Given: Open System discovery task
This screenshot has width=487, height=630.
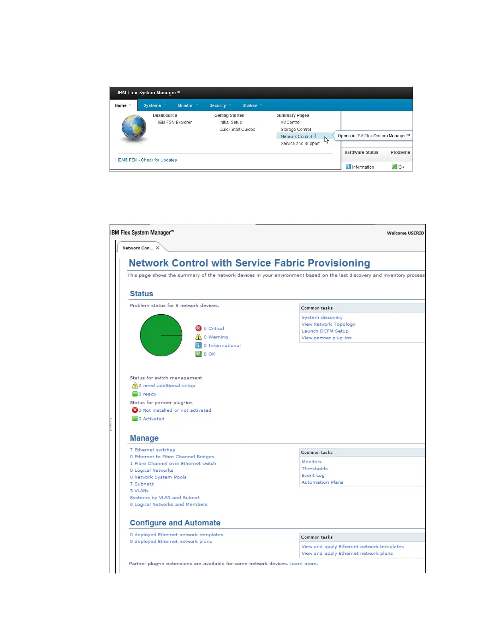Looking at the screenshot, I should (322, 317).
